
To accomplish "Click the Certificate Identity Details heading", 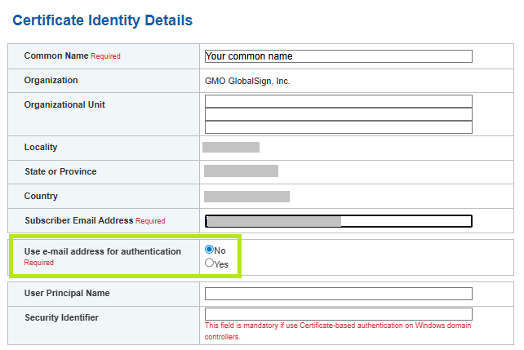I will [103, 20].
